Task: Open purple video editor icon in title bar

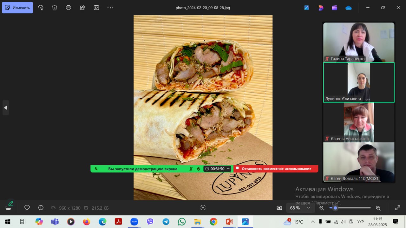Action: coord(335,8)
